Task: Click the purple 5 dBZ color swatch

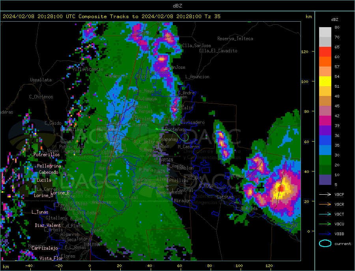Action: 325,180
